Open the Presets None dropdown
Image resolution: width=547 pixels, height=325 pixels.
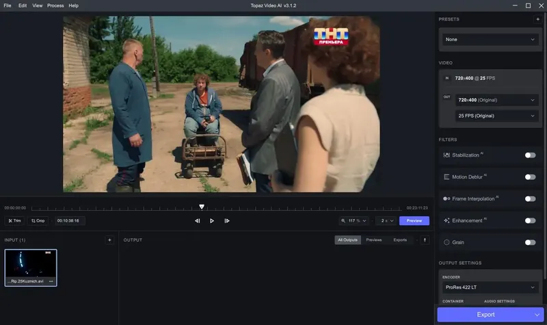490,40
